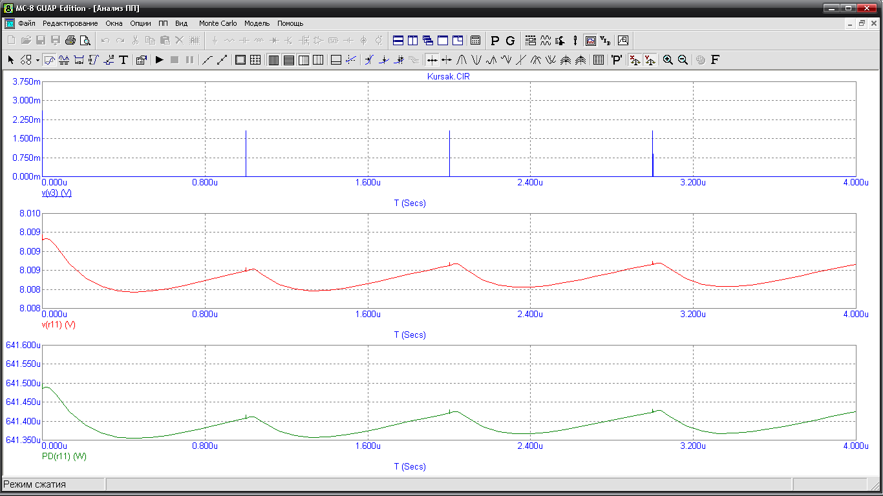The height and width of the screenshot is (496, 883).
Task: Click the v(r11) (V) curve label
Action: coord(59,324)
